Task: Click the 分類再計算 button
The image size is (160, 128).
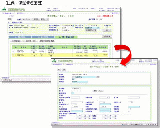Action: click(107, 36)
